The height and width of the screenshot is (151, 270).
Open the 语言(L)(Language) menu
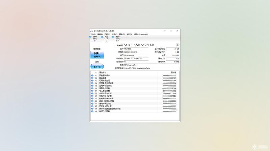click(x=141, y=34)
